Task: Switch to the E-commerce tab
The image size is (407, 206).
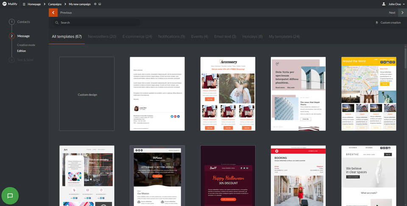Action: (137, 36)
